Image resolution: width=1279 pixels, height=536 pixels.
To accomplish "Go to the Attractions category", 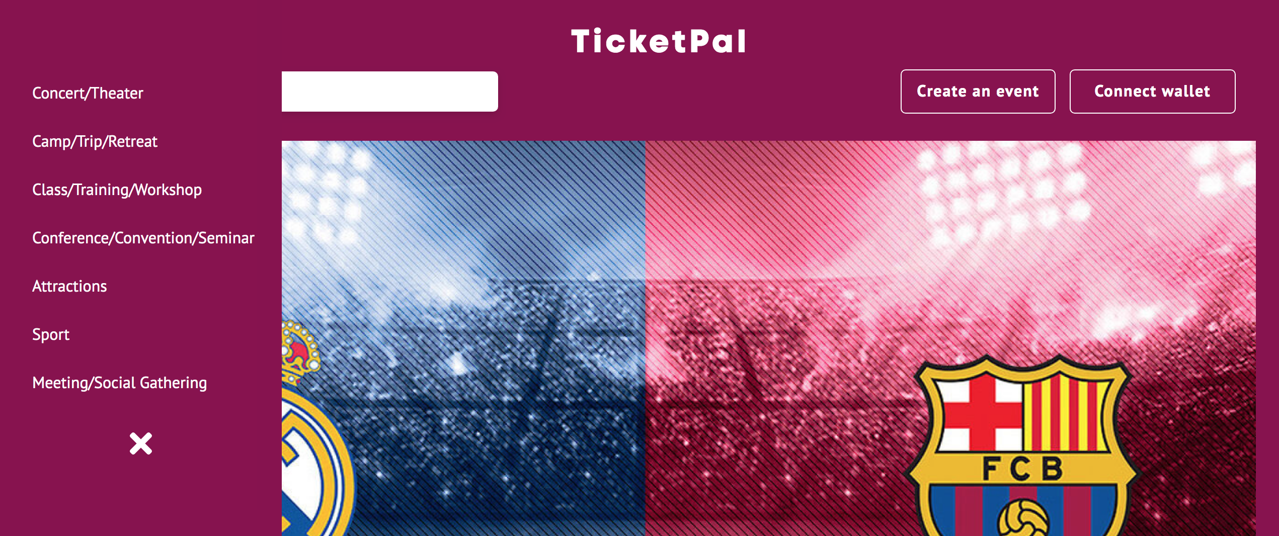I will (x=69, y=286).
